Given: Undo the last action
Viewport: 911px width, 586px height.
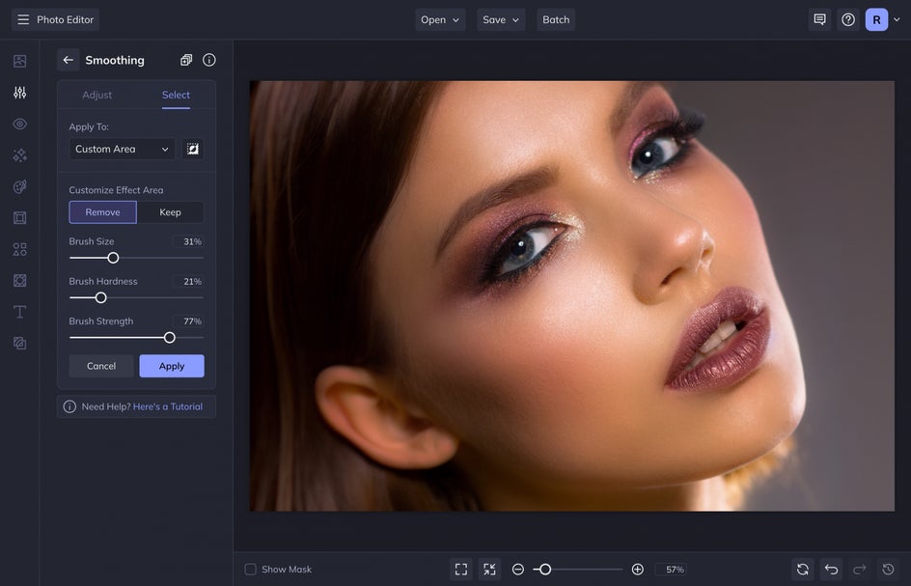Looking at the screenshot, I should pyautogui.click(x=832, y=570).
